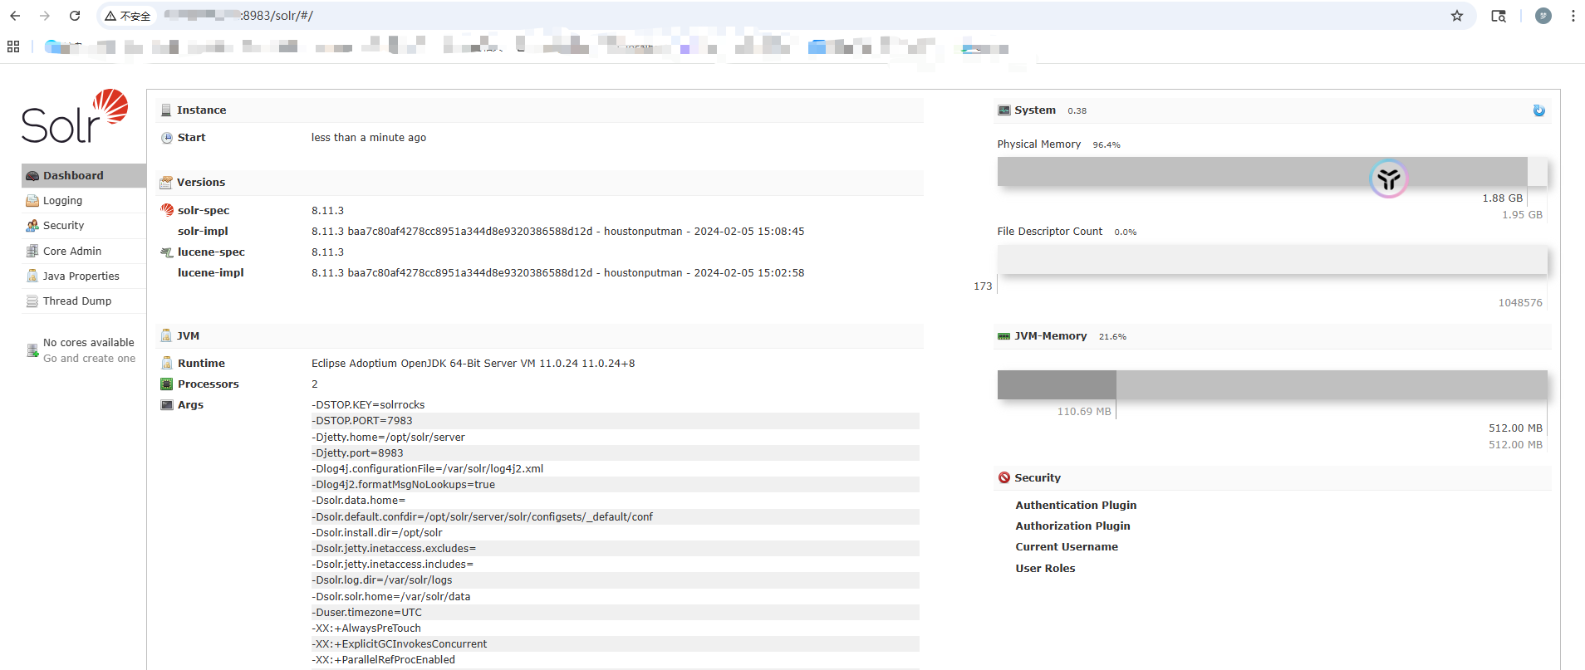This screenshot has height=670, width=1585.
Task: Click the Core Admin icon
Action: 32,251
